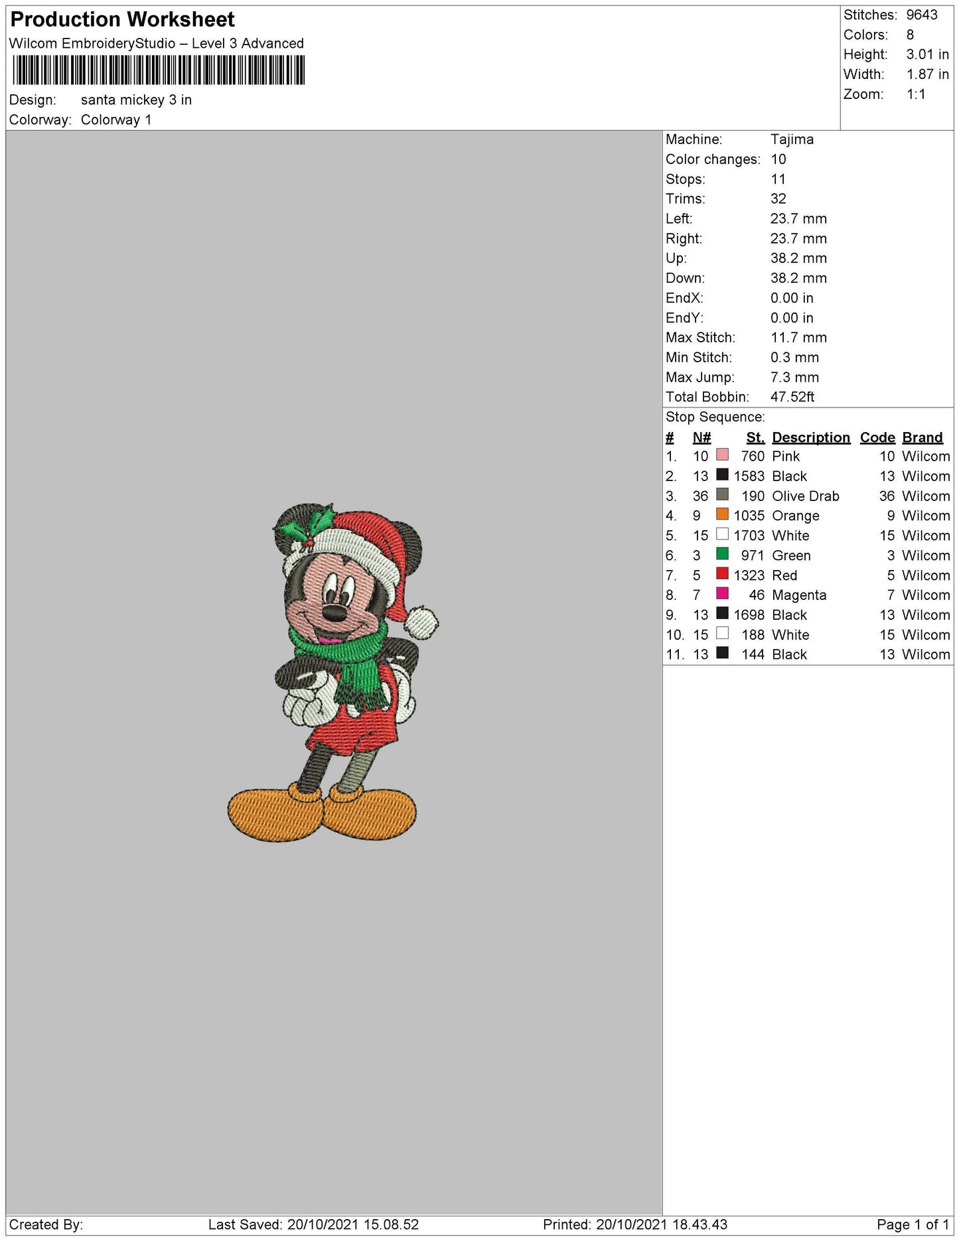Viewport: 959px width, 1241px height.
Task: Click the 'Last Saved: 20/10/2021 15.08.52' footer
Action: click(x=313, y=1224)
